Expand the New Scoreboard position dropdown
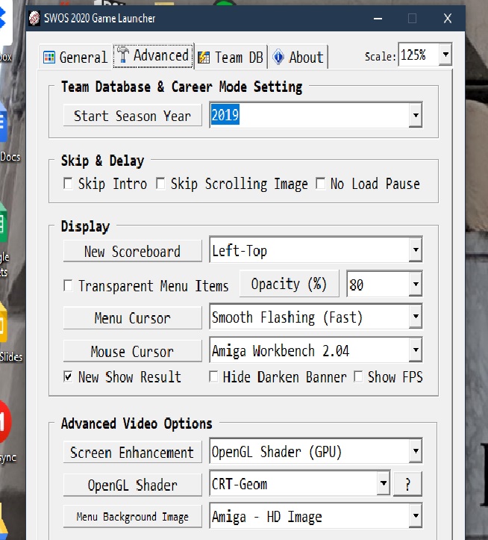488x540 pixels. click(415, 251)
